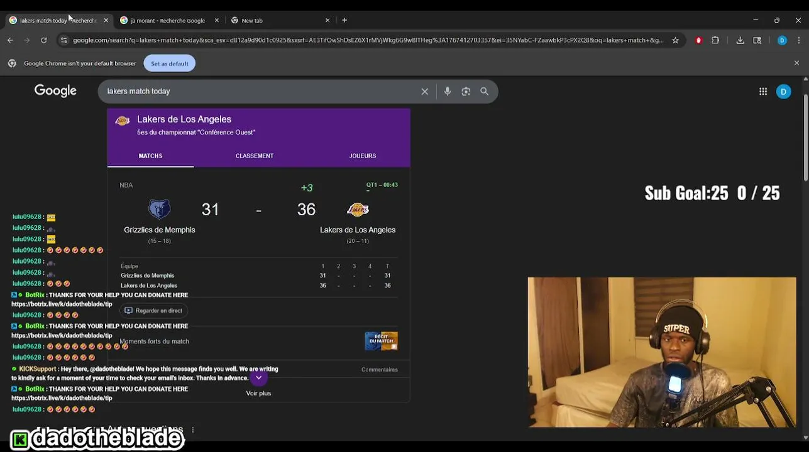The image size is (809, 452).
Task: Click the Memphis Grizzlies team logo
Action: [159, 209]
